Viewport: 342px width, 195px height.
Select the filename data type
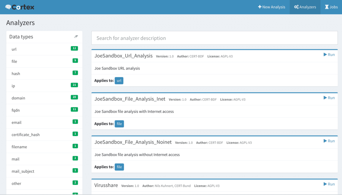(x=44, y=146)
